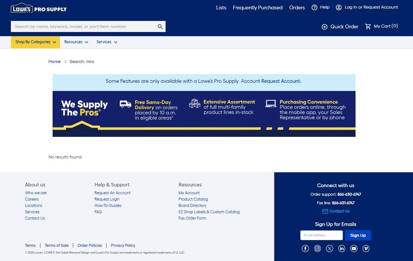Open the X (Twitter) social icon

pos(329,249)
